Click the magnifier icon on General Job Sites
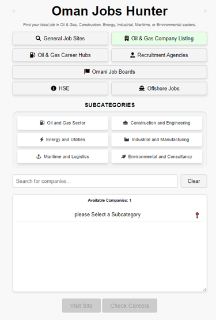The width and height of the screenshot is (216, 320). click(x=38, y=39)
